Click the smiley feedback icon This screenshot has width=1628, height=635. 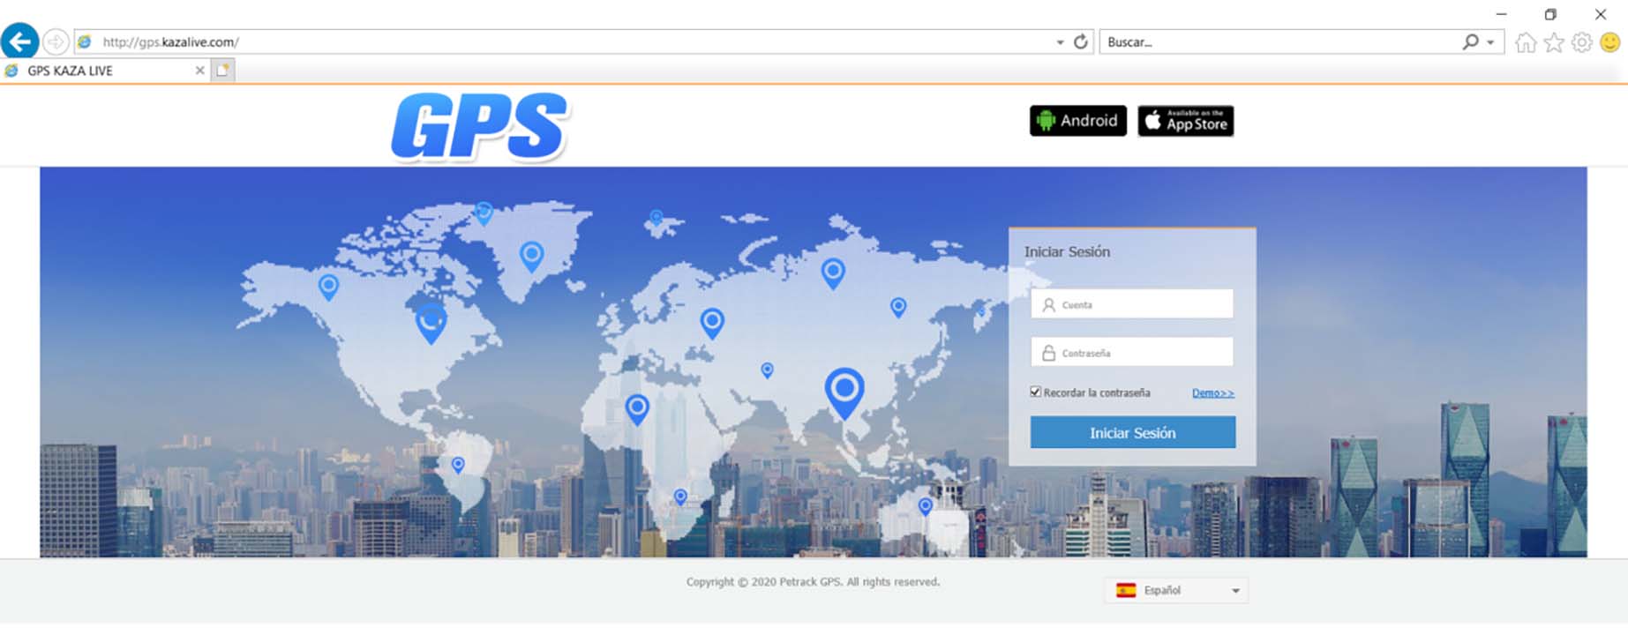1609,42
